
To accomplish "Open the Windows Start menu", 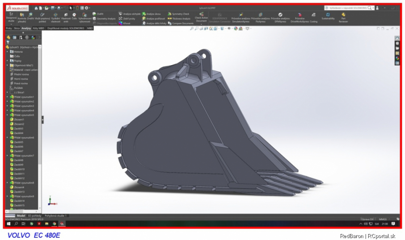I will tap(8, 224).
